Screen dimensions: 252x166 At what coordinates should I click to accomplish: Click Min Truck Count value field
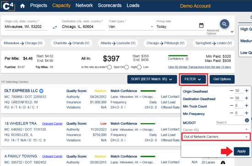coord(239,105)
